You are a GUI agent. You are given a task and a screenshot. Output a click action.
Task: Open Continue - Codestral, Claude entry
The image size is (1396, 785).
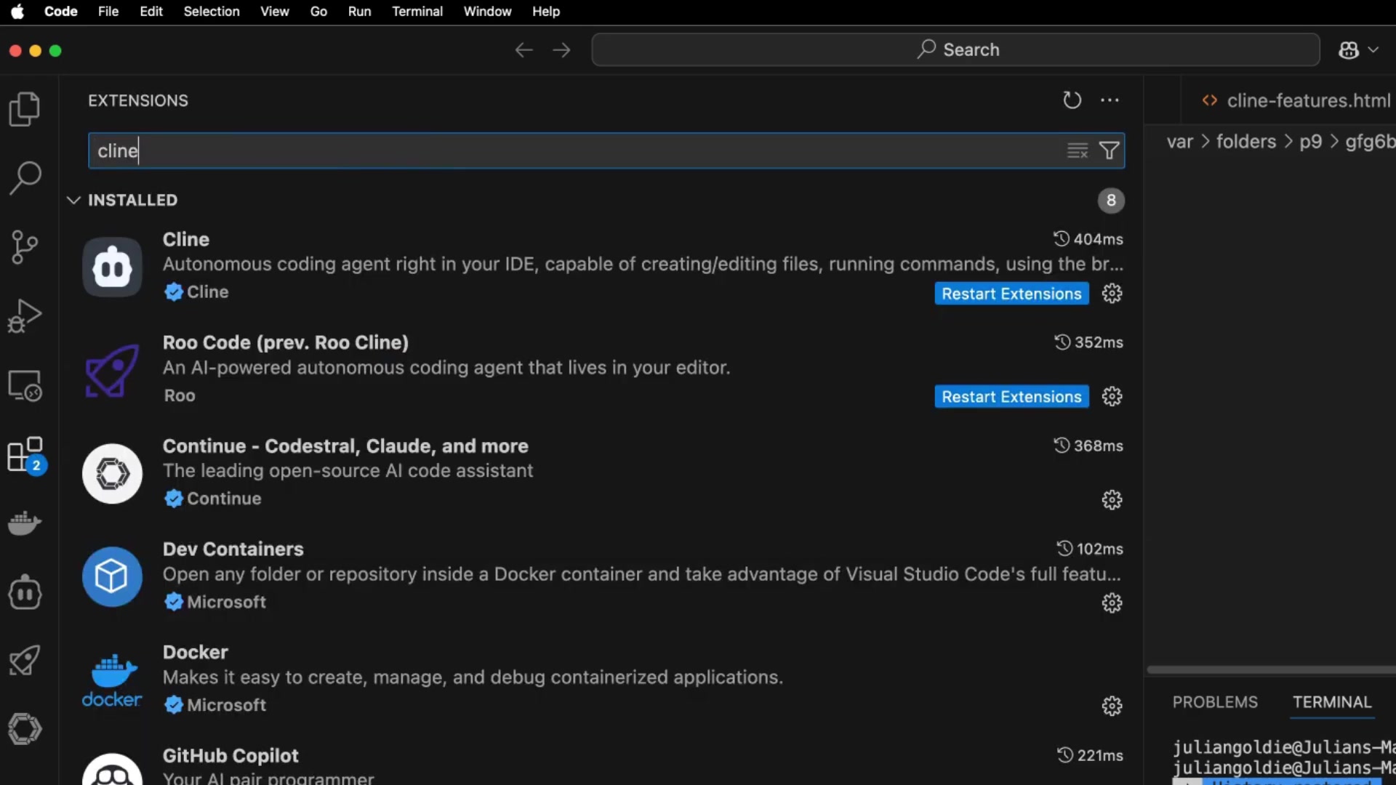pos(600,474)
